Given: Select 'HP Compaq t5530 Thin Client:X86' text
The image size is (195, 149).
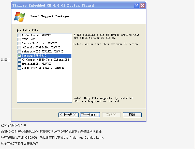Looking at the screenshot, I should 45,60.
